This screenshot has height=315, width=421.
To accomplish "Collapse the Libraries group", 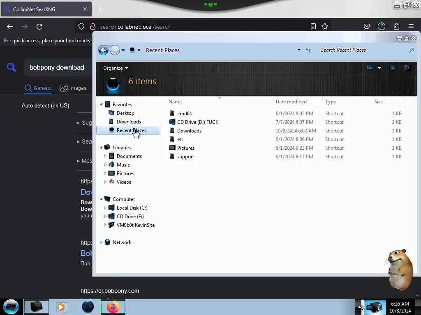I will click(x=101, y=148).
